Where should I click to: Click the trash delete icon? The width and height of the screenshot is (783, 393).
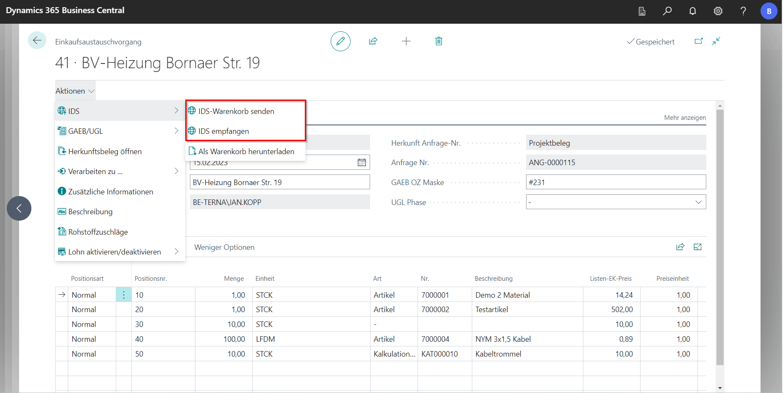tap(439, 41)
